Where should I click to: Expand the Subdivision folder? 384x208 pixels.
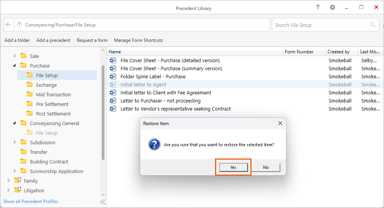click(x=15, y=142)
